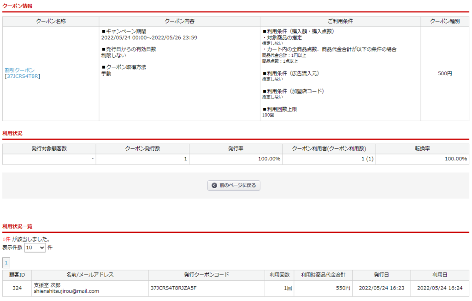The height and width of the screenshot is (301, 472).
Task: Click customer ID 324 cell
Action: coord(17,288)
